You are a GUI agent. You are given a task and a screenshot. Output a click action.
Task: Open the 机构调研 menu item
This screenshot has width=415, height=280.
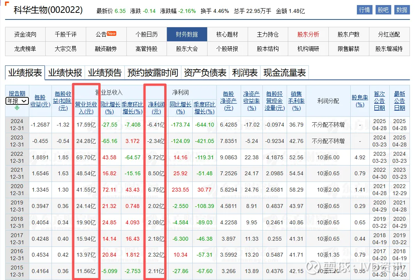[309, 49]
